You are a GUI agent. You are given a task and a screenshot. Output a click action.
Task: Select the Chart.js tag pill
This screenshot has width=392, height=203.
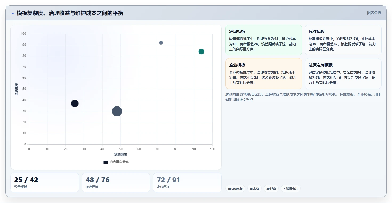[235, 189]
